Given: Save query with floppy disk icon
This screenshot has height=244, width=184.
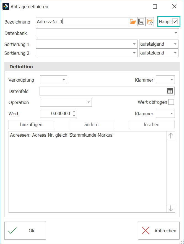Looking at the screenshot, I should (x=141, y=22).
